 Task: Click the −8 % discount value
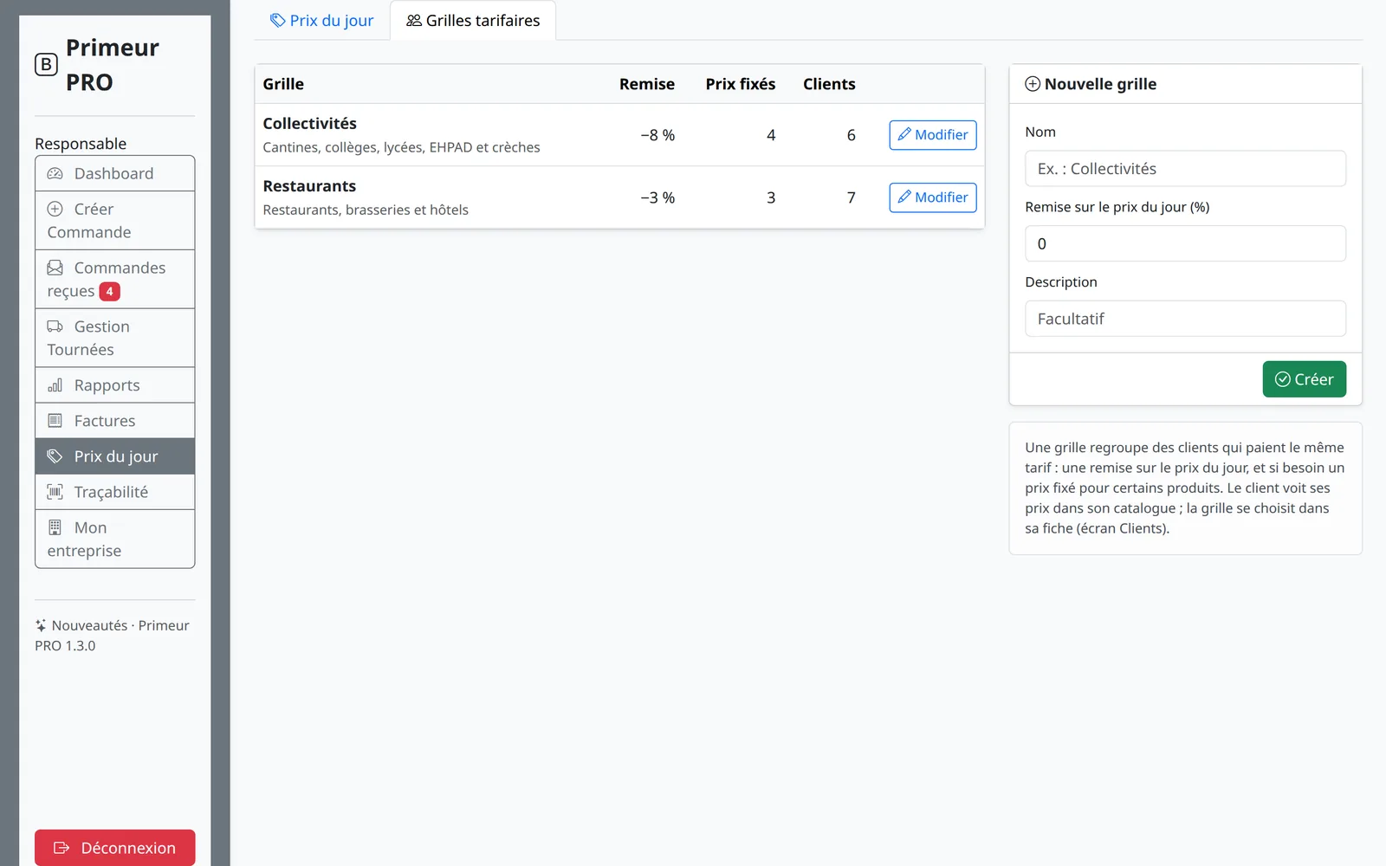pos(657,135)
